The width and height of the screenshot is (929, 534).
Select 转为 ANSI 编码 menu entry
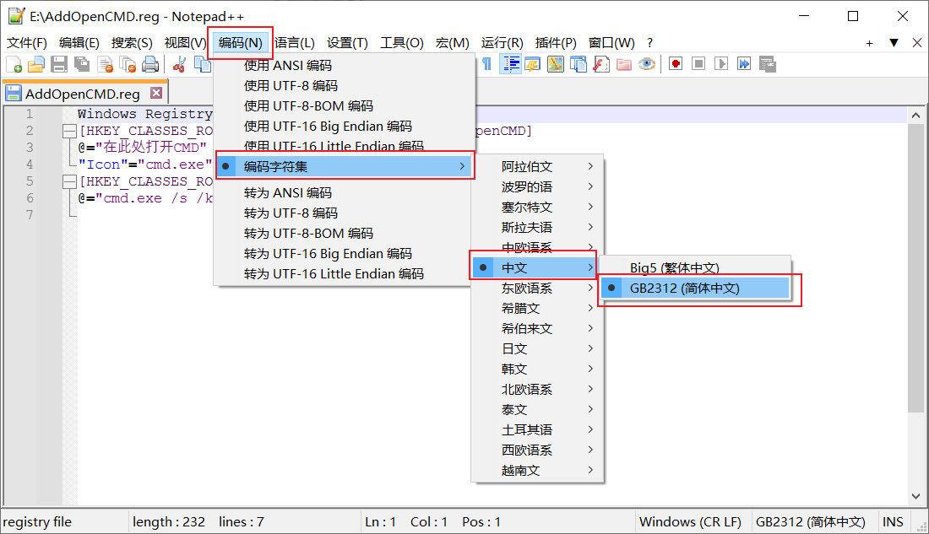tap(345, 192)
